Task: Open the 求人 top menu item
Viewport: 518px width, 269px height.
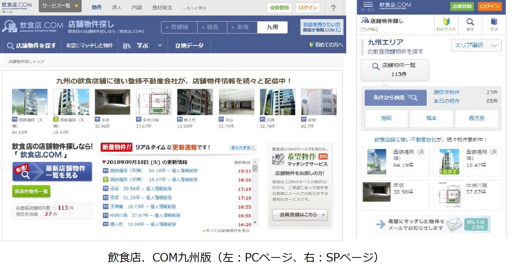Action: pos(117,7)
